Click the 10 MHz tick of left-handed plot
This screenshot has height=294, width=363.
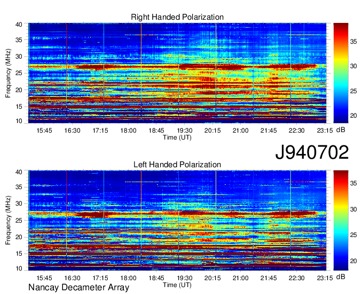[19, 268]
